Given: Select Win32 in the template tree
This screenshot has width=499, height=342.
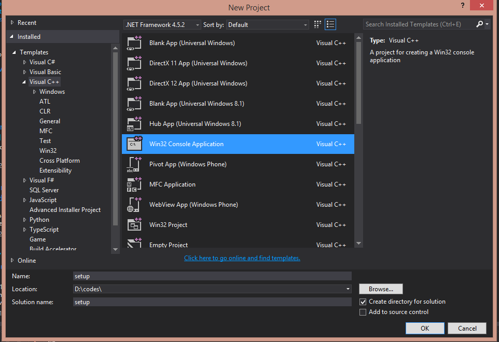Looking at the screenshot, I should point(48,151).
